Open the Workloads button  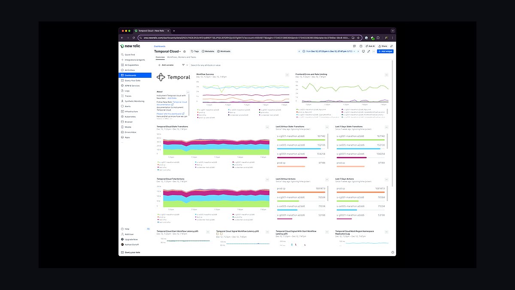pos(224,51)
